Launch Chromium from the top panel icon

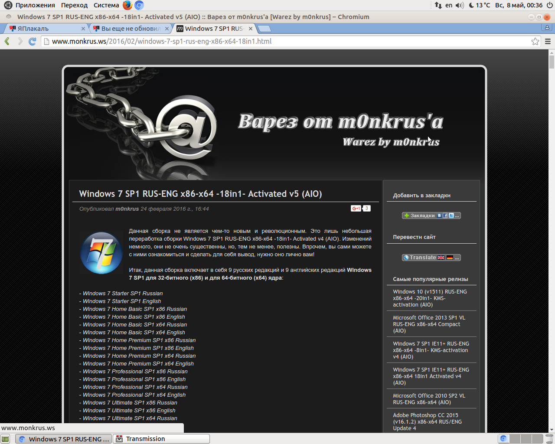tap(139, 5)
